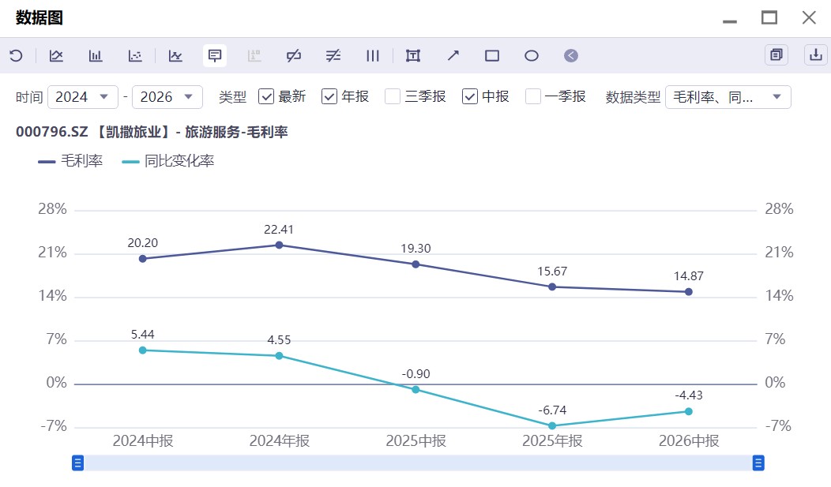The image size is (831, 487).
Task: Toggle the data label annotation icon
Action: coord(215,55)
